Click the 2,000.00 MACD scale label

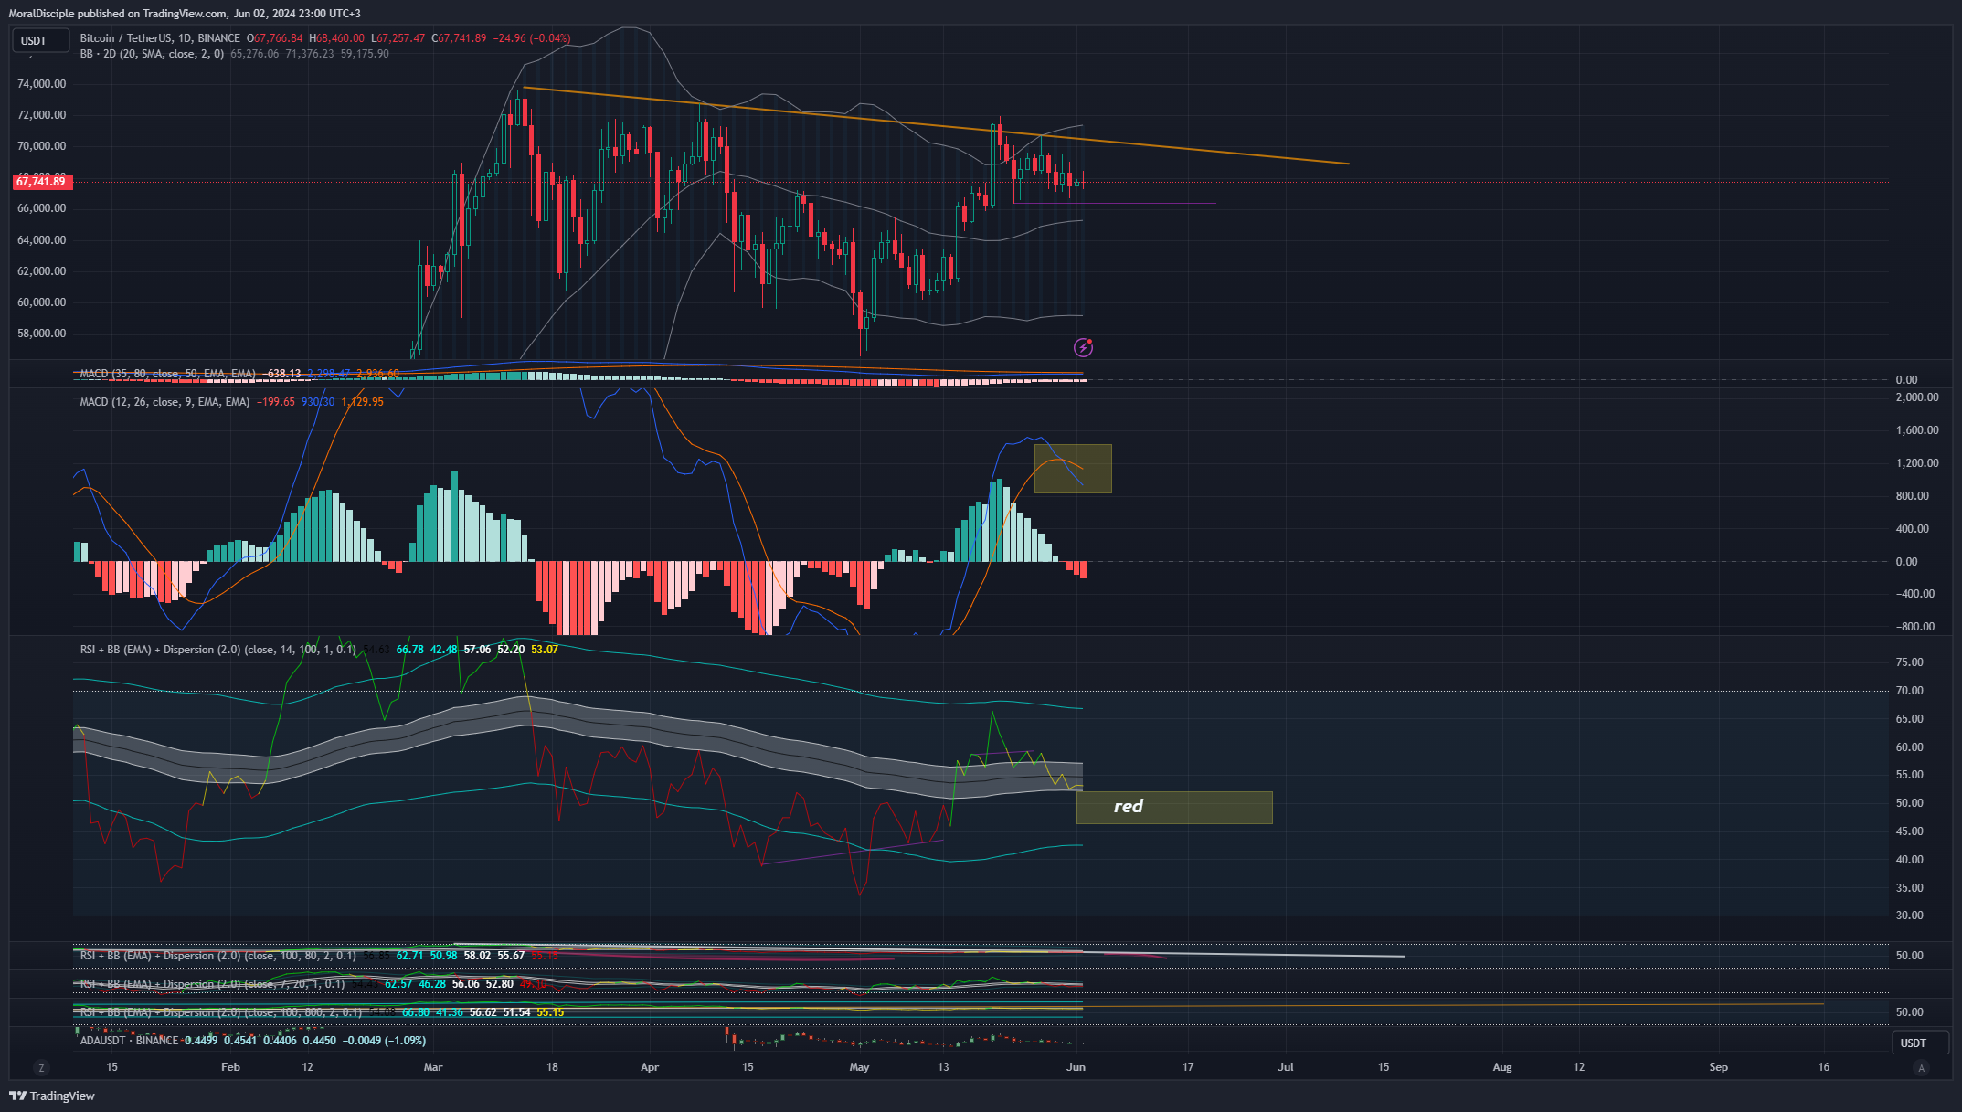pos(1917,397)
